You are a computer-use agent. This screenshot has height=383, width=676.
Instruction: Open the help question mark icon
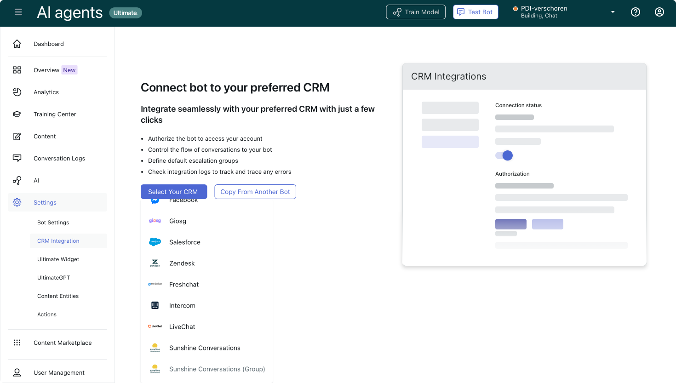[636, 12]
